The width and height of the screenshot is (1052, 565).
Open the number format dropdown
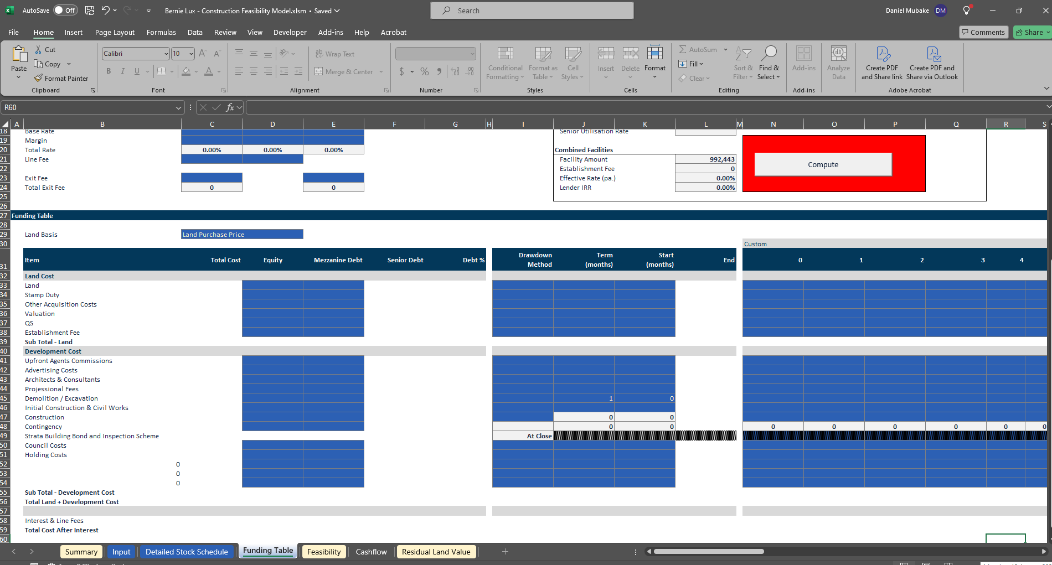coord(472,54)
